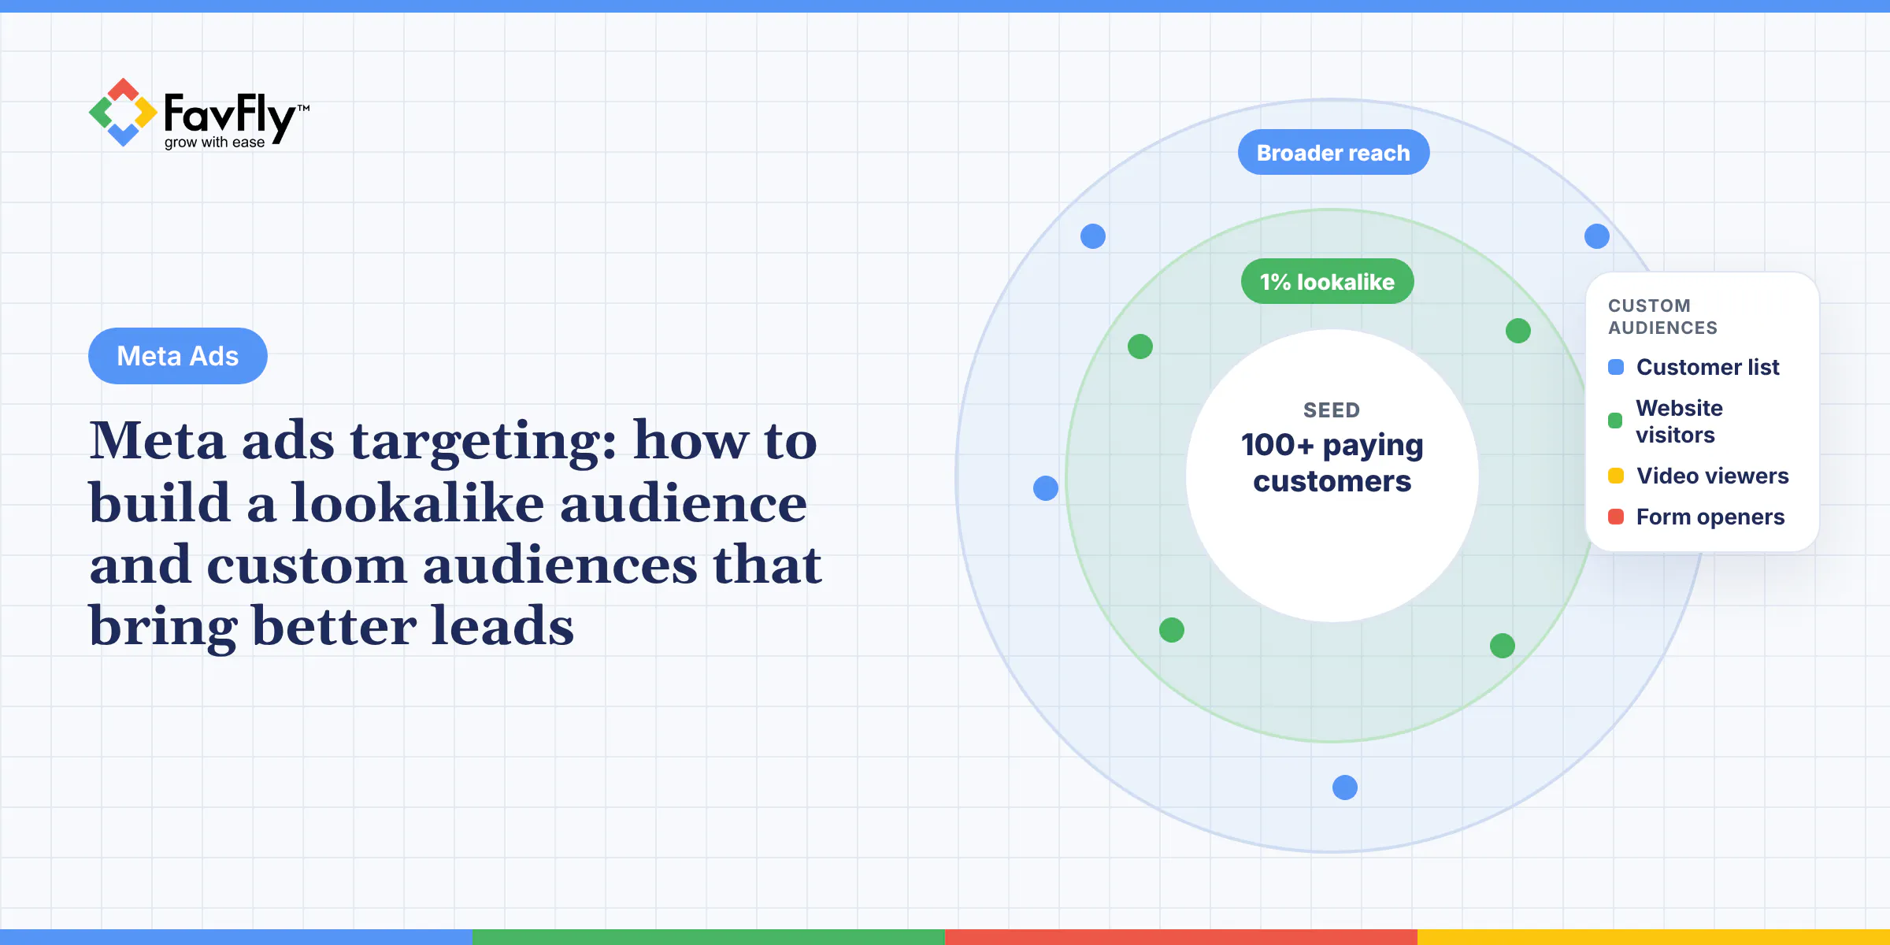Click the 1% lookalike label
The width and height of the screenshot is (1890, 945).
coord(1327,281)
